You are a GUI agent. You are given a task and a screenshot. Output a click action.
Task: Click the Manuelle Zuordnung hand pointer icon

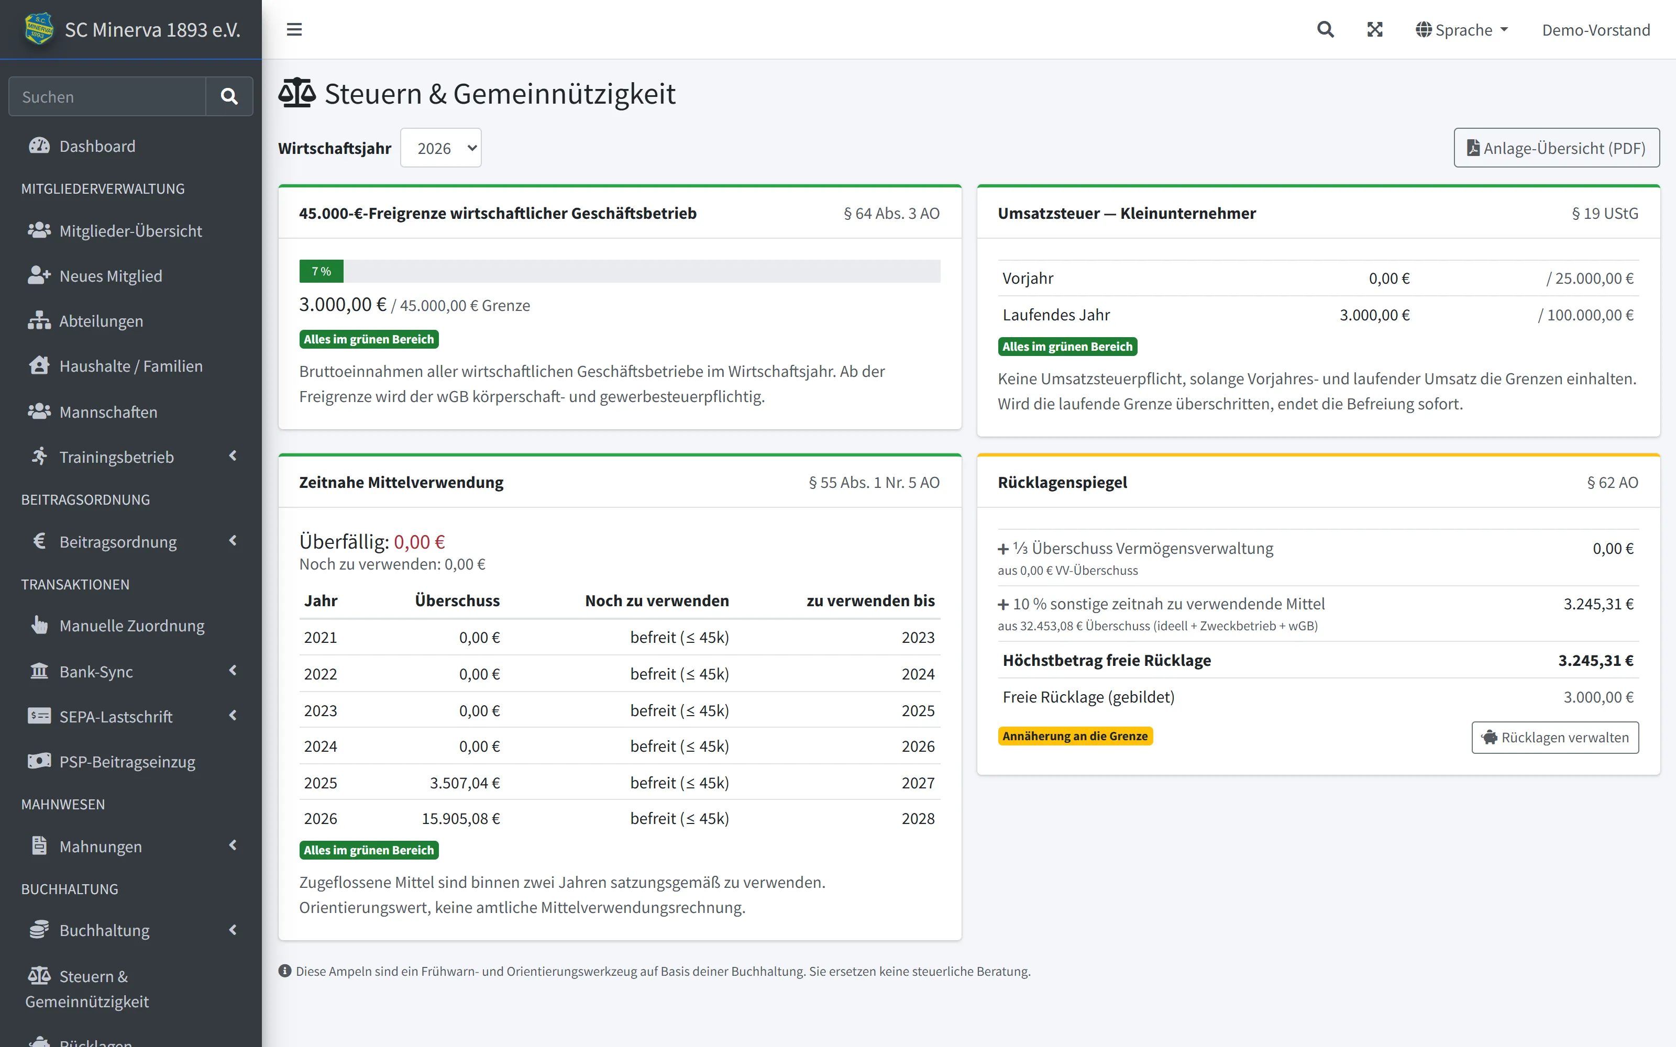point(39,625)
